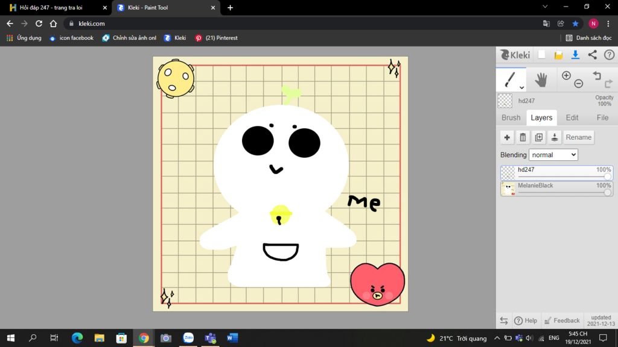This screenshot has height=347, width=618.
Task: Switch to the Edit tab
Action: [572, 117]
